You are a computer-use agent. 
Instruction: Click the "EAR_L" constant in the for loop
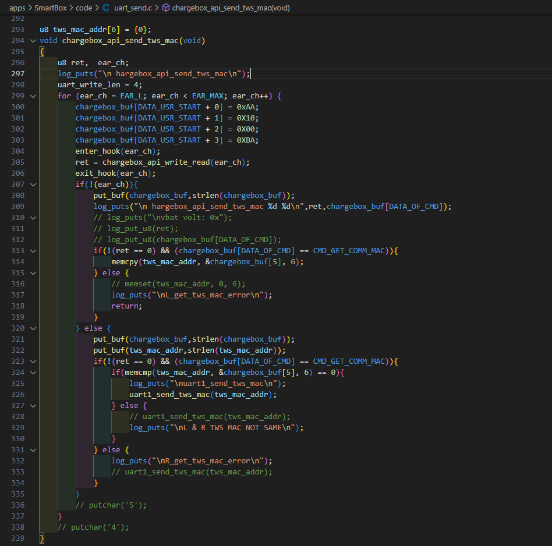click(132, 96)
